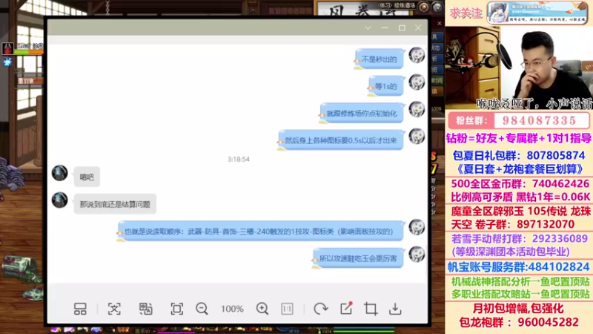Screen dimensions: 593x334
Task: Click sender avatar beside 嗯吧 message
Action: [59, 173]
